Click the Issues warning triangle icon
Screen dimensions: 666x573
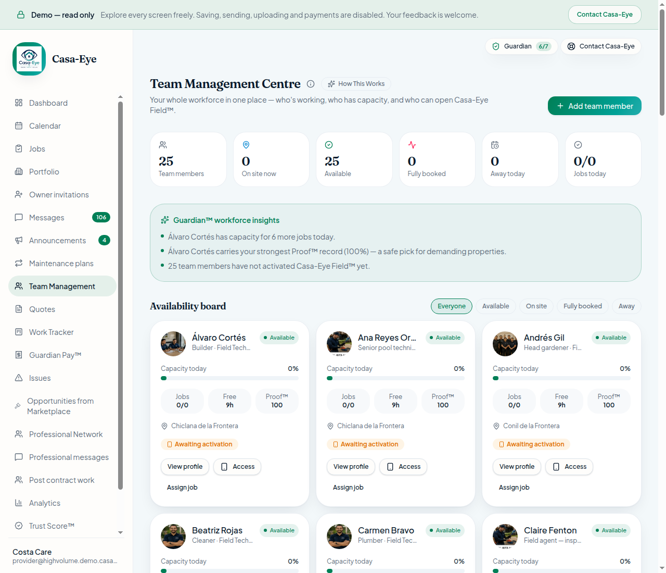19,378
